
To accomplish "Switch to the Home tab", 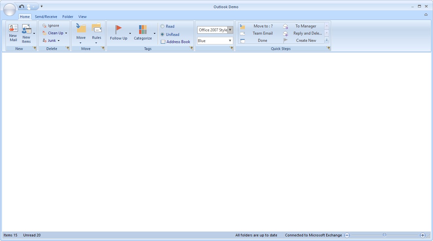I will pos(25,17).
